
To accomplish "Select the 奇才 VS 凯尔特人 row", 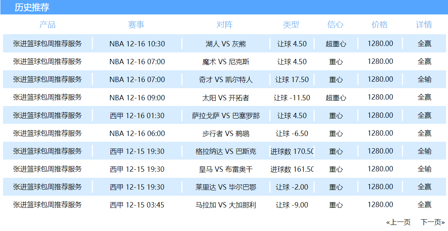I will click(x=224, y=79).
